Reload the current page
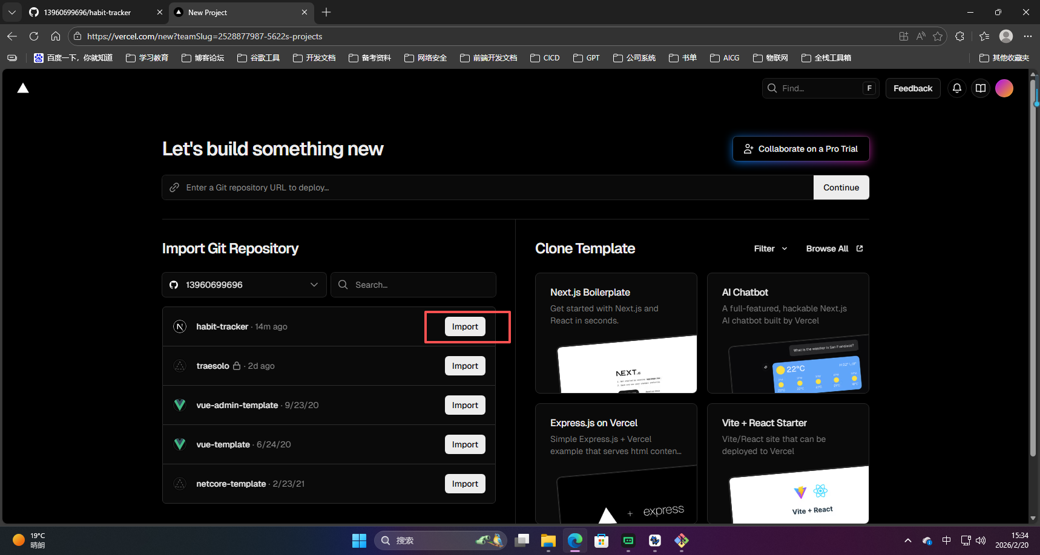Image resolution: width=1040 pixels, height=555 pixels. (x=34, y=36)
